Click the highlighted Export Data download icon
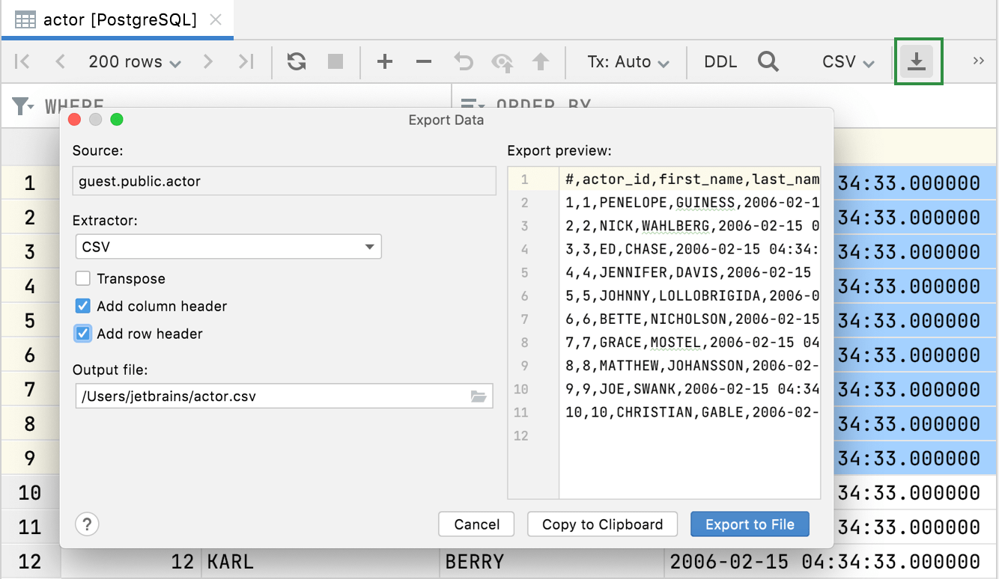Viewport: 999px width, 579px height. [919, 61]
